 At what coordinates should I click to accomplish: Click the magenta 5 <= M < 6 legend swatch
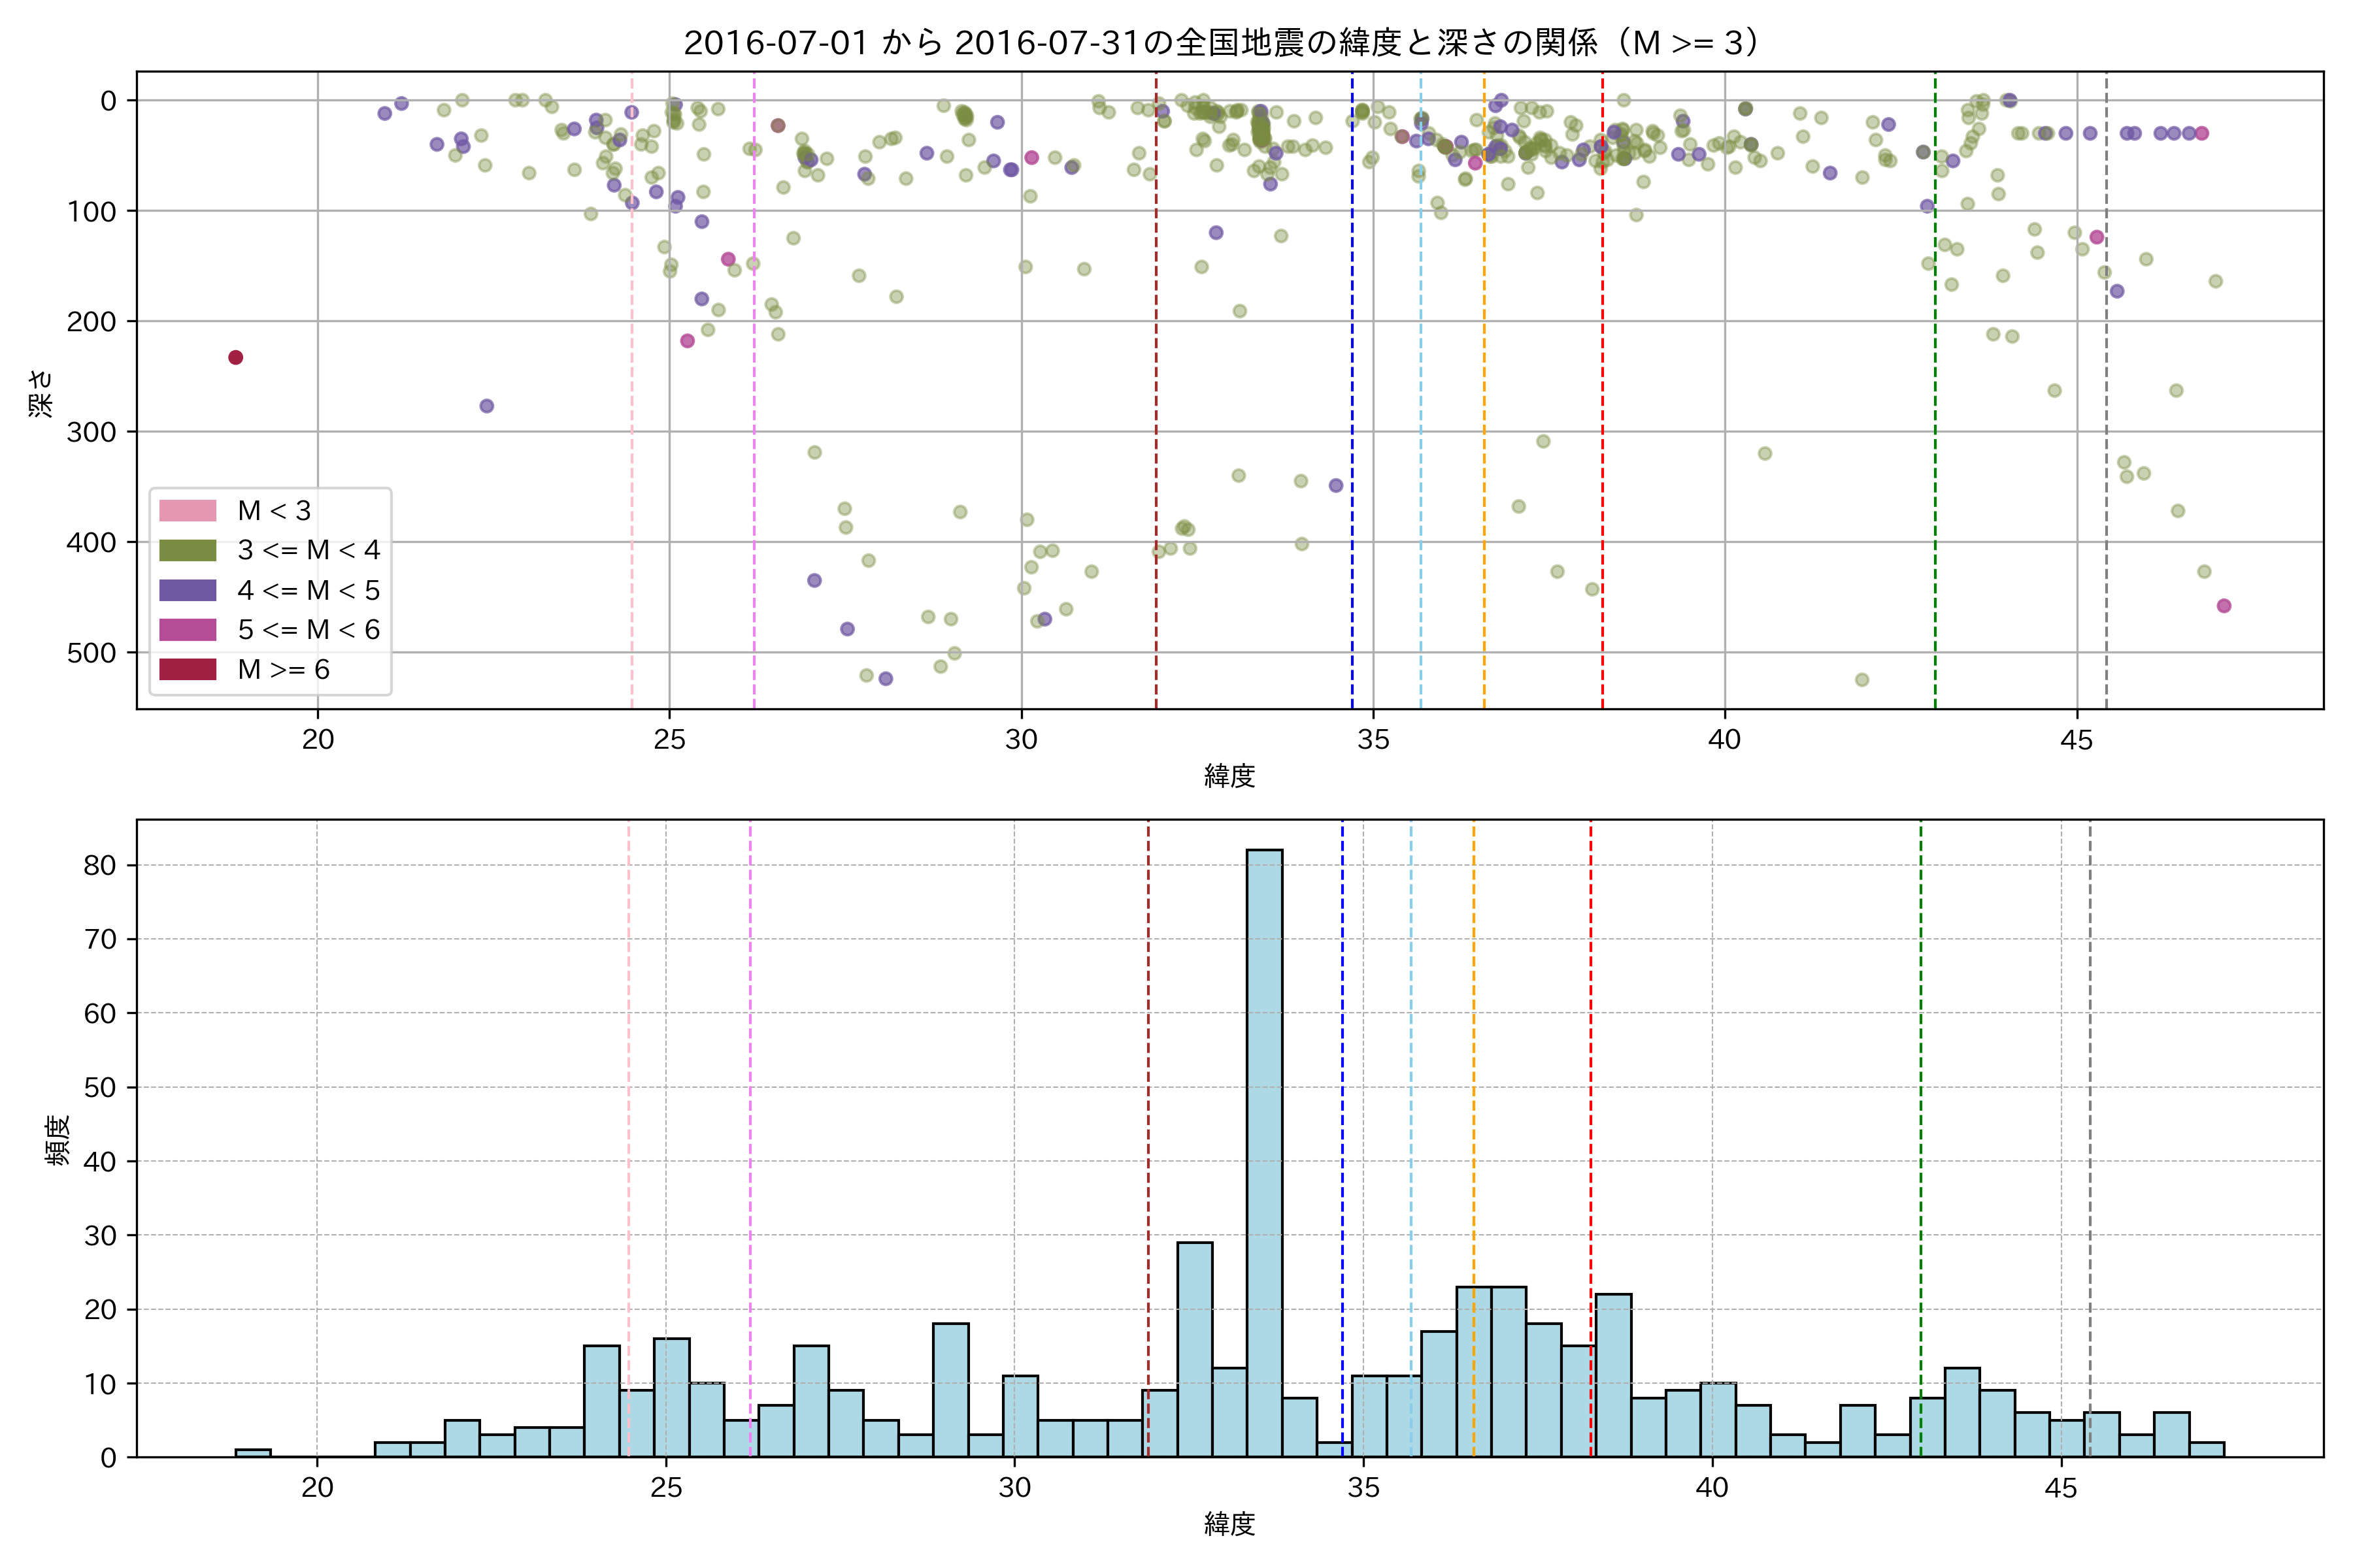[x=187, y=630]
